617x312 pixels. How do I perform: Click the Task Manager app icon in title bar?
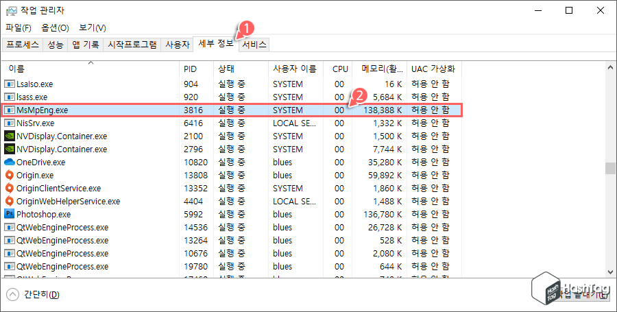click(12, 10)
